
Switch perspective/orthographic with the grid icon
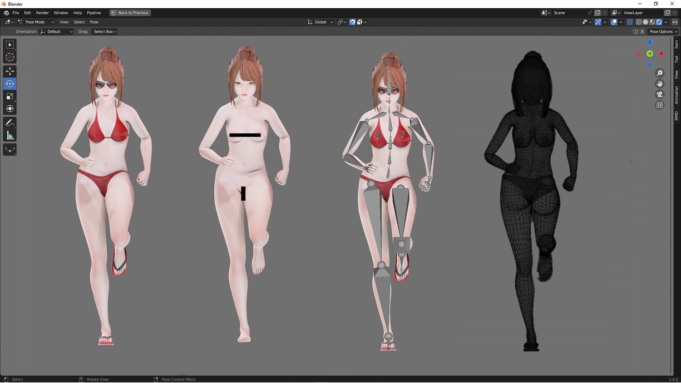tap(660, 105)
